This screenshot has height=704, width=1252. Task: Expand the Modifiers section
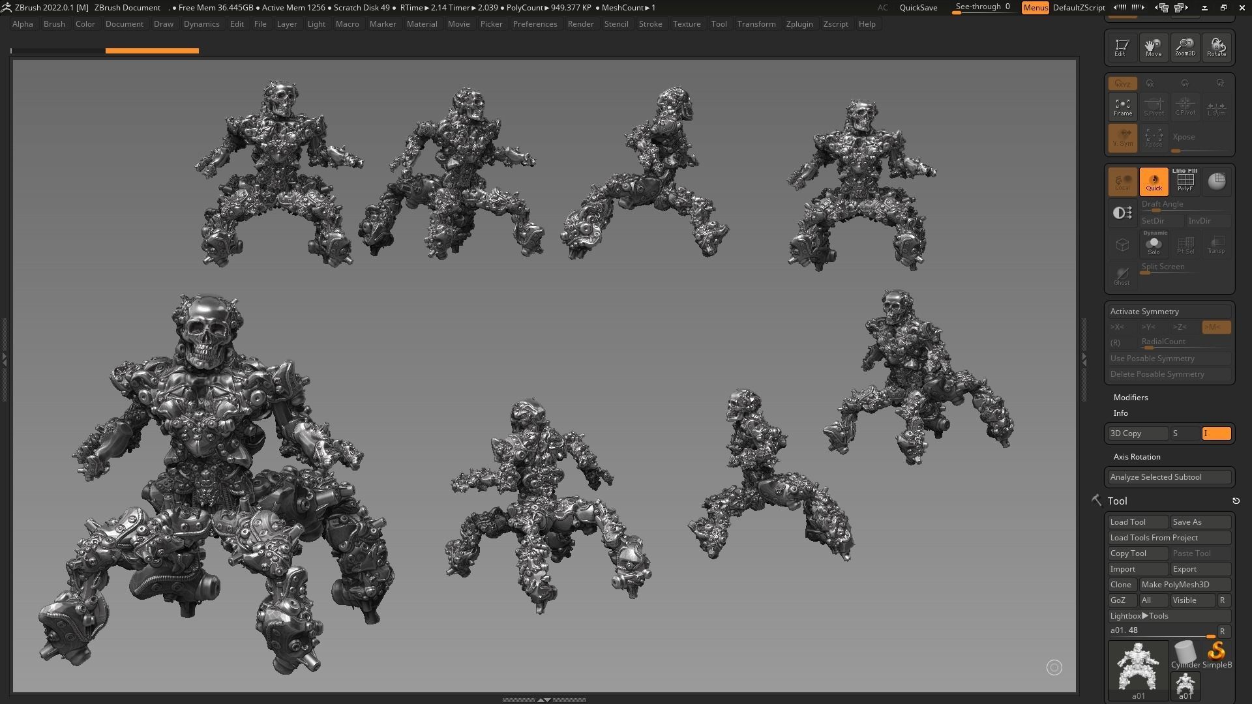pos(1130,398)
